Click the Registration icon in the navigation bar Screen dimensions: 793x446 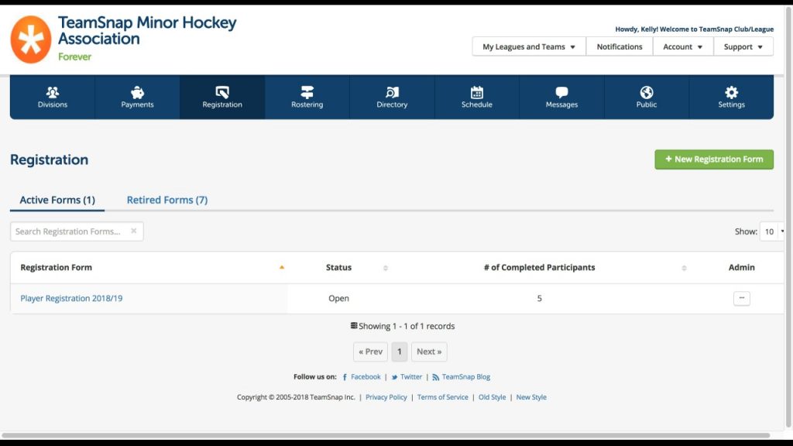[221, 96]
